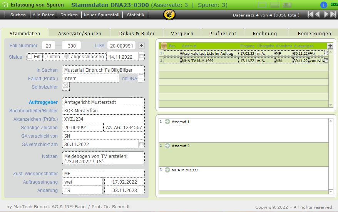The height and width of the screenshot is (212, 338).
Task: Delete Asservate laut Liste row trash icon
Action: pyautogui.click(x=326, y=53)
